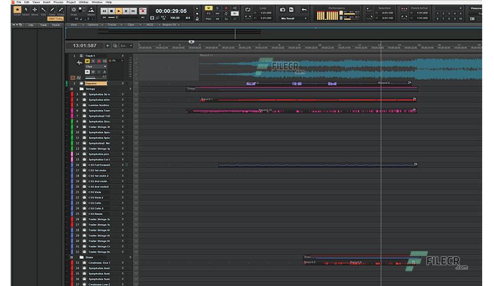This screenshot has height=286, width=494.
Task: Start playback with the Play button
Action: click(119, 11)
